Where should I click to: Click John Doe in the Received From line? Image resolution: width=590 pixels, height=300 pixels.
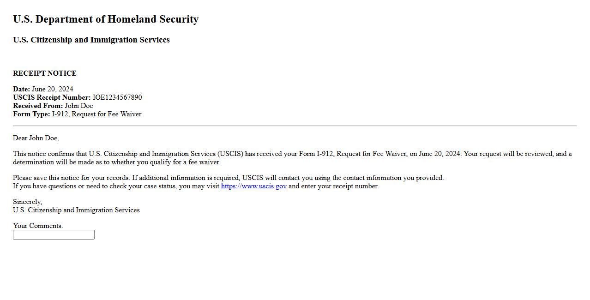point(78,106)
